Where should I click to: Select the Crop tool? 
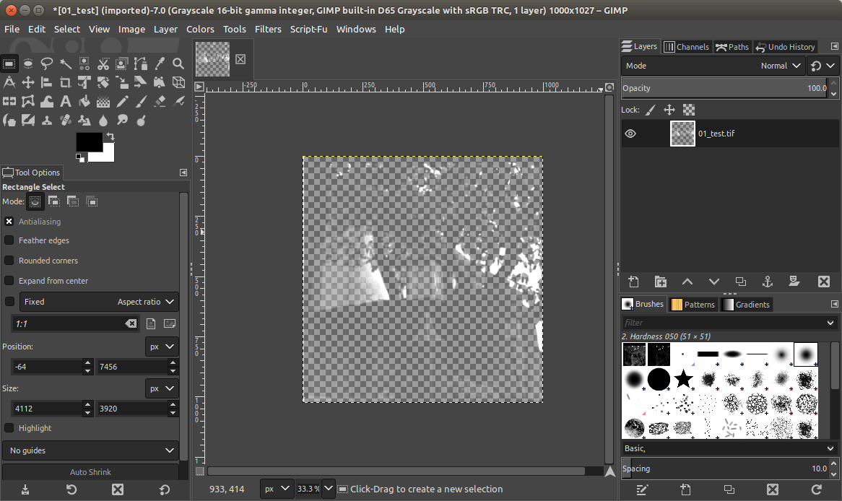[x=66, y=82]
